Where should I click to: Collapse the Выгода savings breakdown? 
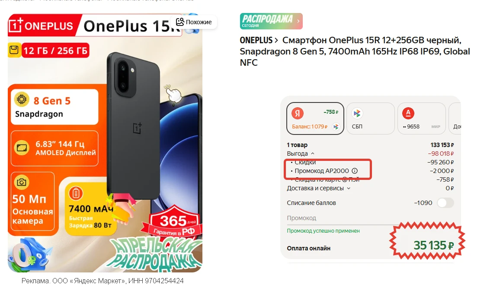pyautogui.click(x=301, y=154)
